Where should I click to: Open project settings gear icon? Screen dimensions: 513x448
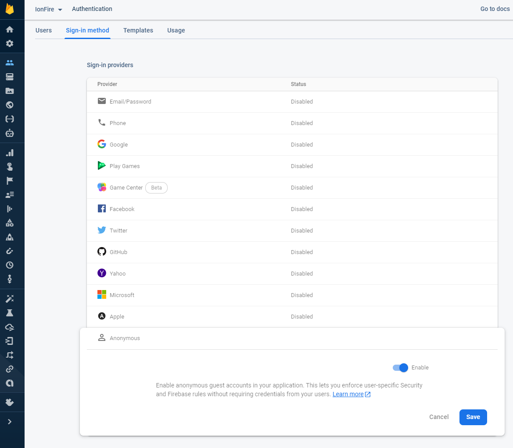[10, 43]
